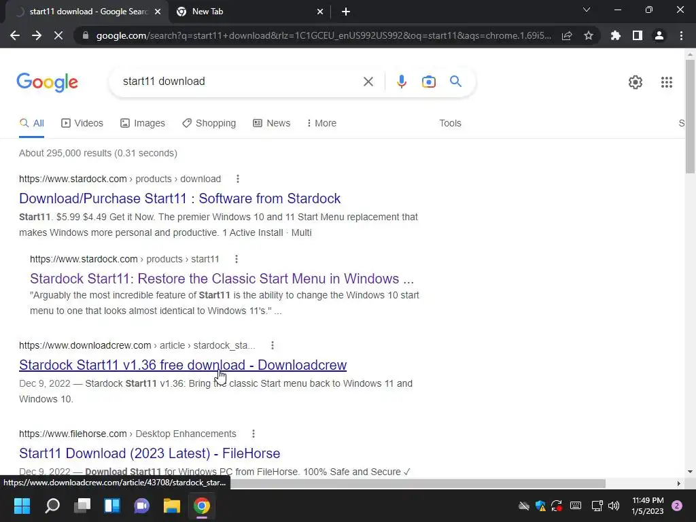Open the Chat app on taskbar

141,506
